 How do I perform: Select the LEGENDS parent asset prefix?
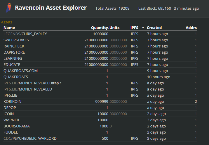[x=12, y=34]
